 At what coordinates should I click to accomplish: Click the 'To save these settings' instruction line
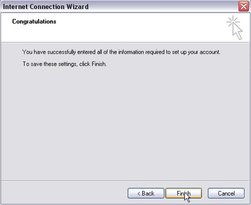click(x=65, y=64)
